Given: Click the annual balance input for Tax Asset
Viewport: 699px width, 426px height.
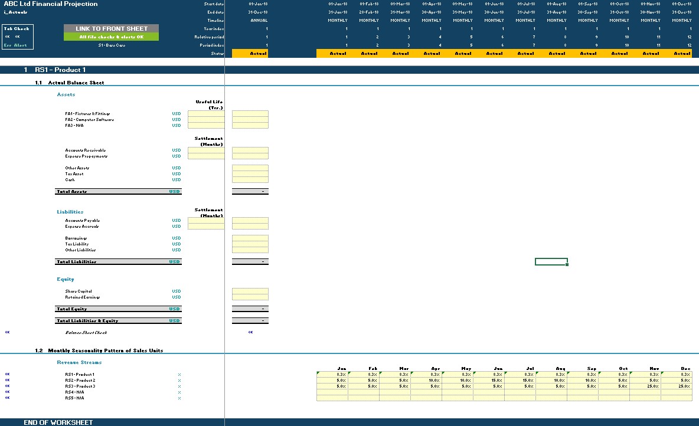Looking at the screenshot, I should pos(250,174).
